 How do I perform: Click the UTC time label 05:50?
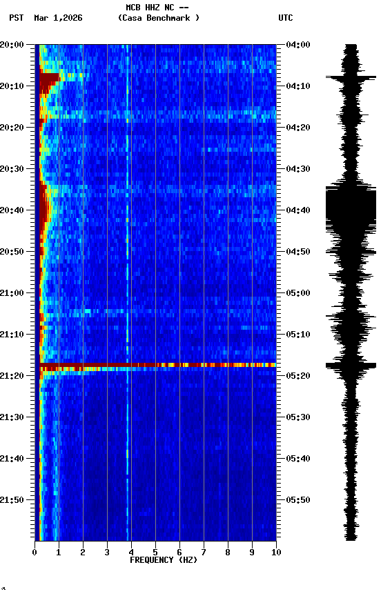point(298,500)
